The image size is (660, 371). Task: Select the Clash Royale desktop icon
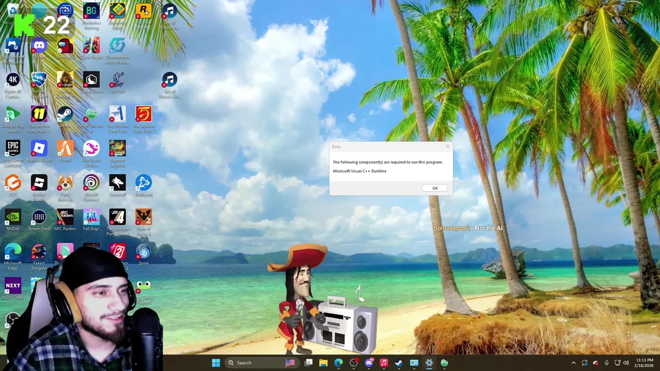click(x=91, y=48)
